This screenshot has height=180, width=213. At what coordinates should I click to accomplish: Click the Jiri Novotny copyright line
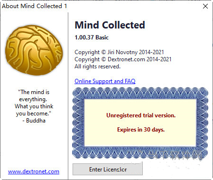point(119,52)
